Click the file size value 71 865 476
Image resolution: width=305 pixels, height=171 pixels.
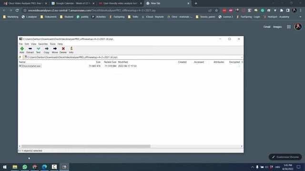(x=95, y=66)
